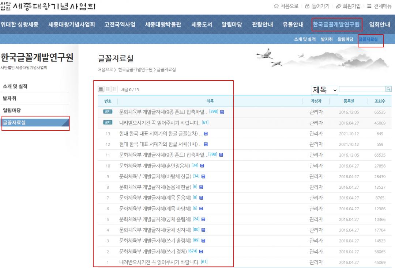Click comment count [674] on post 2
Screen dimensions: 395x268
(192, 251)
